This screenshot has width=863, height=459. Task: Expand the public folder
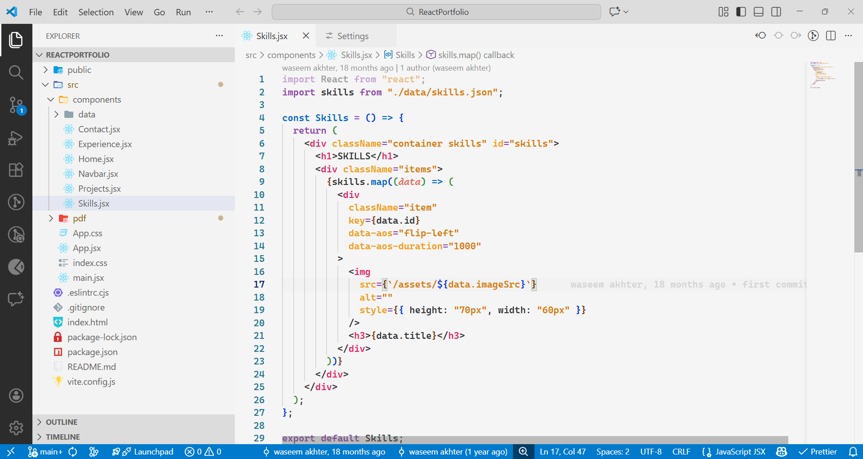point(45,70)
